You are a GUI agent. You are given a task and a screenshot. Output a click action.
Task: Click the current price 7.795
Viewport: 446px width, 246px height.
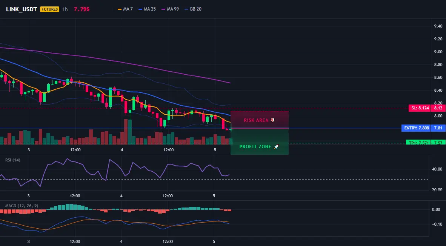82,9
